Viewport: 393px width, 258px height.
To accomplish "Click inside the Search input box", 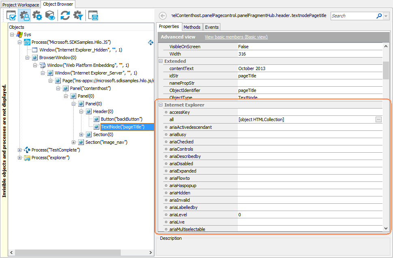I will click(352, 15).
